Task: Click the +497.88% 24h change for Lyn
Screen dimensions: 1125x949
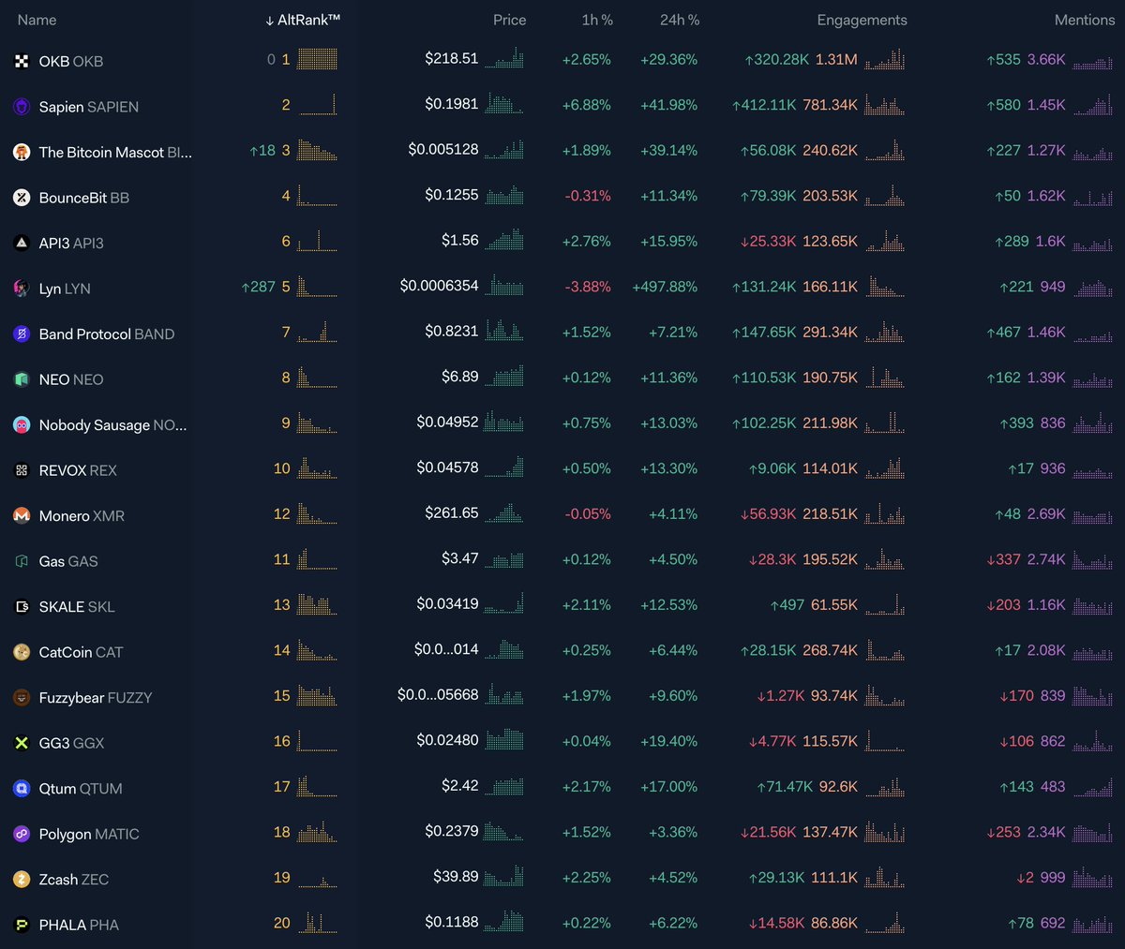Action: point(665,287)
